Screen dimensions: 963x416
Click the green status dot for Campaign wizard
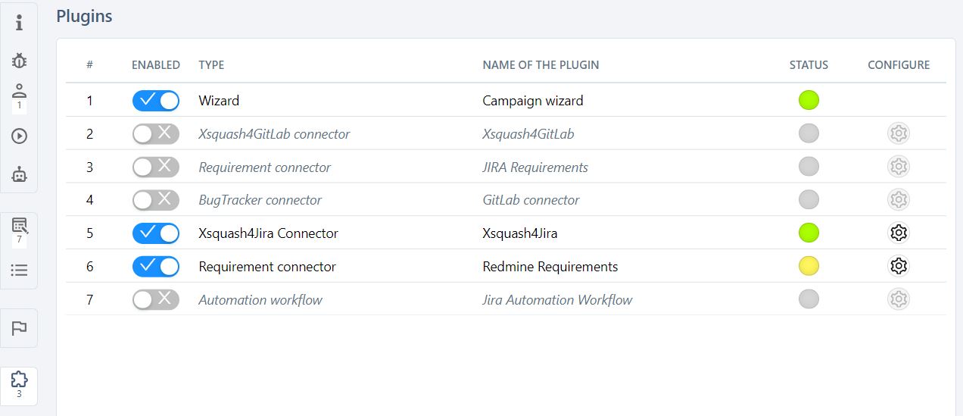click(x=809, y=100)
